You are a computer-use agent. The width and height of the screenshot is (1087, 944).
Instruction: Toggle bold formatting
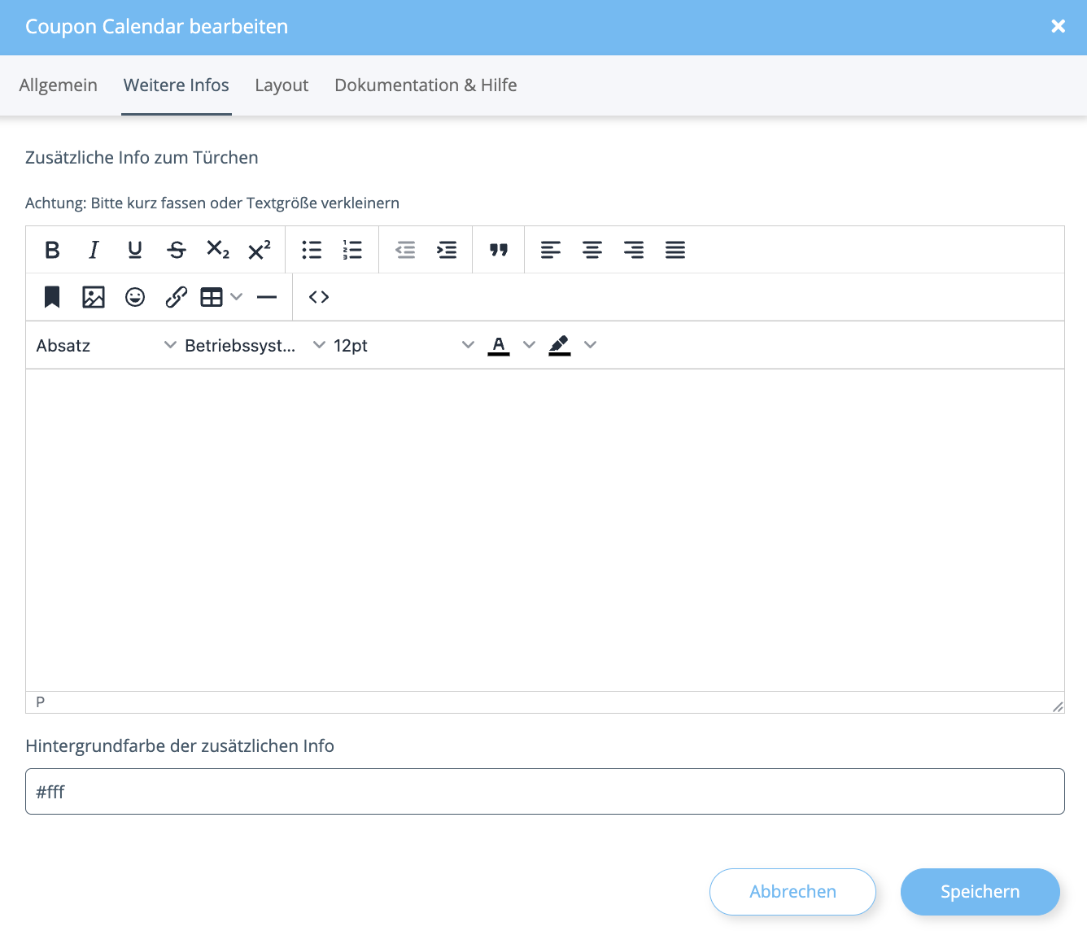[52, 250]
